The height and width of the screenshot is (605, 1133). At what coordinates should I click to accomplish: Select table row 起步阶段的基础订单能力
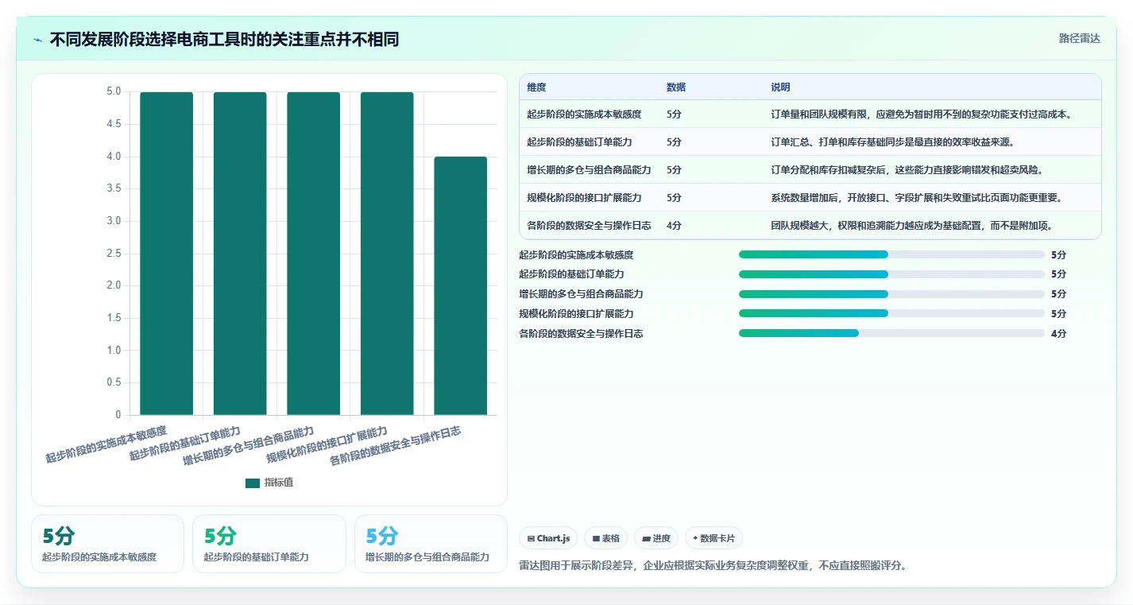[x=810, y=142]
